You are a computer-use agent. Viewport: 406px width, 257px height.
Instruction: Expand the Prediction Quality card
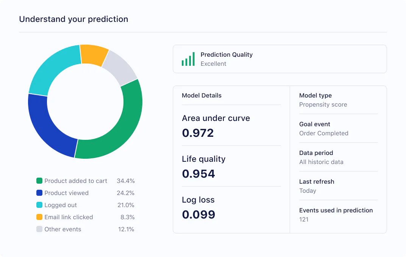(x=280, y=59)
